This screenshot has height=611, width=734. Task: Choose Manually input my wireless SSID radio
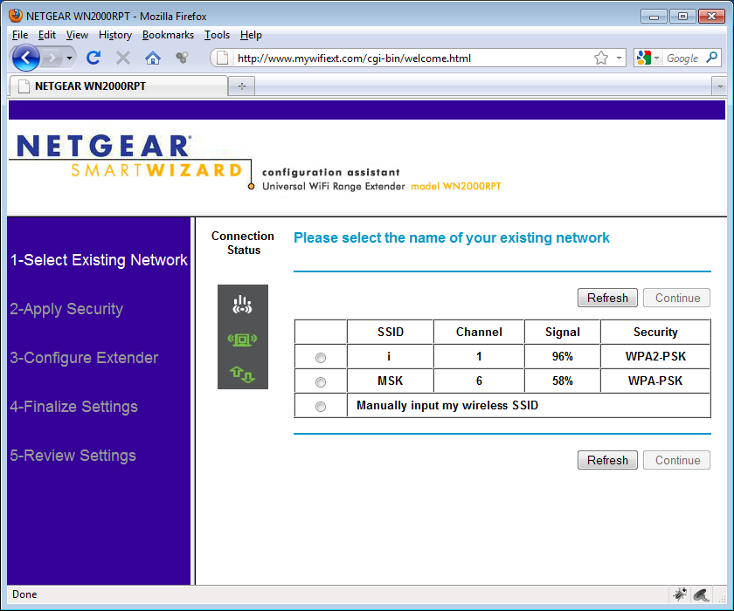[x=321, y=406]
